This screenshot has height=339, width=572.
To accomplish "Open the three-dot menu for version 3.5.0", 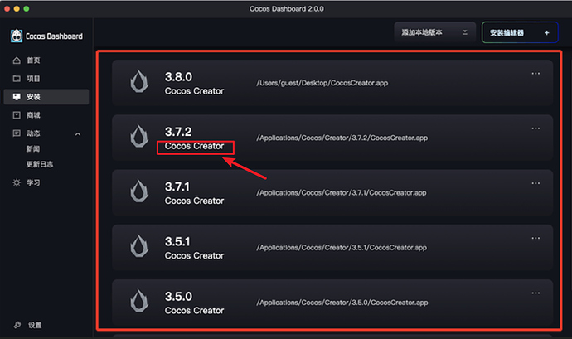I will [x=536, y=293].
